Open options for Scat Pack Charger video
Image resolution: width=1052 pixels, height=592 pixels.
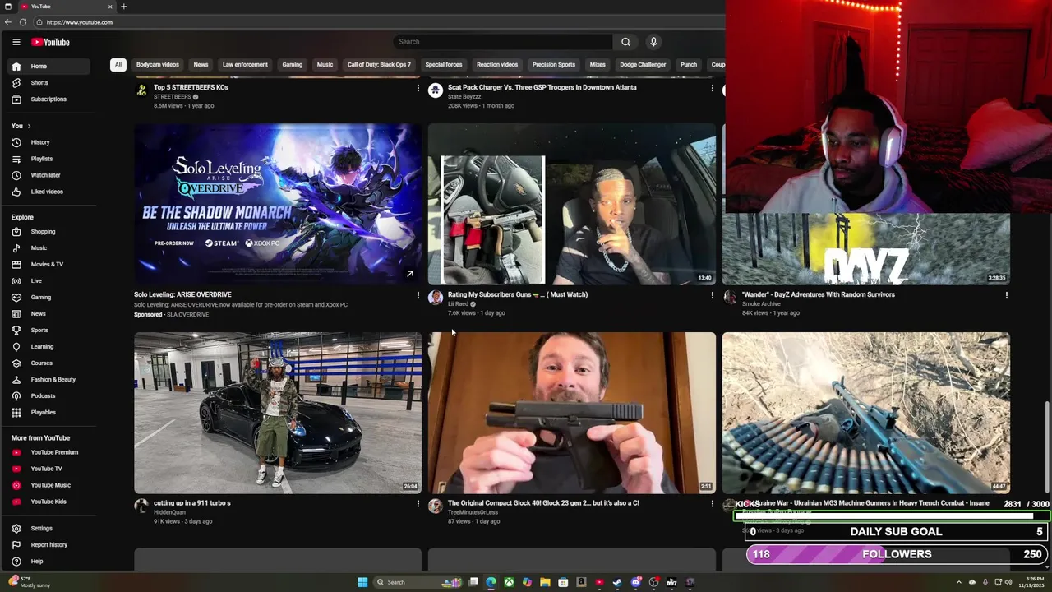click(712, 88)
